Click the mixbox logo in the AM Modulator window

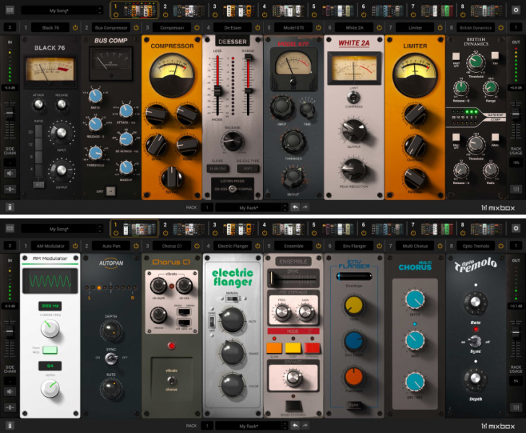[x=498, y=426]
